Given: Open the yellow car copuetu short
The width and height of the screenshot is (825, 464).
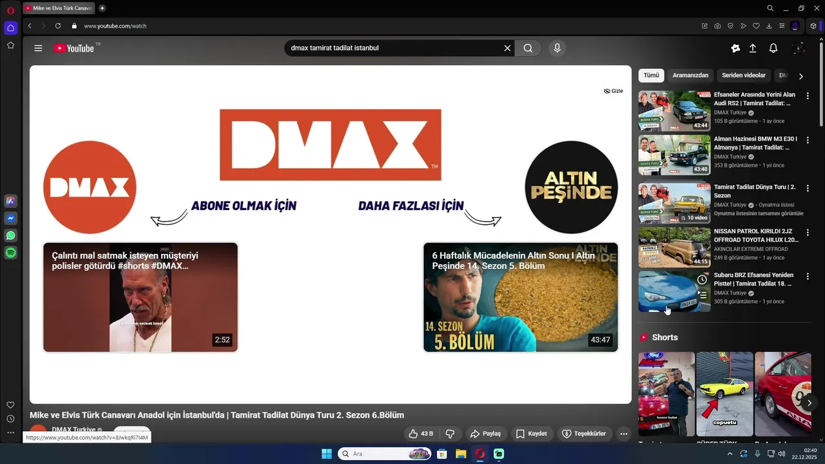Looking at the screenshot, I should tap(724, 394).
